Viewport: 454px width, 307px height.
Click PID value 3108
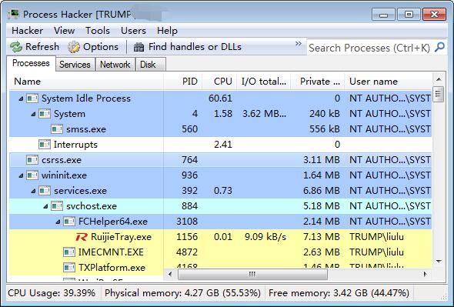(187, 222)
